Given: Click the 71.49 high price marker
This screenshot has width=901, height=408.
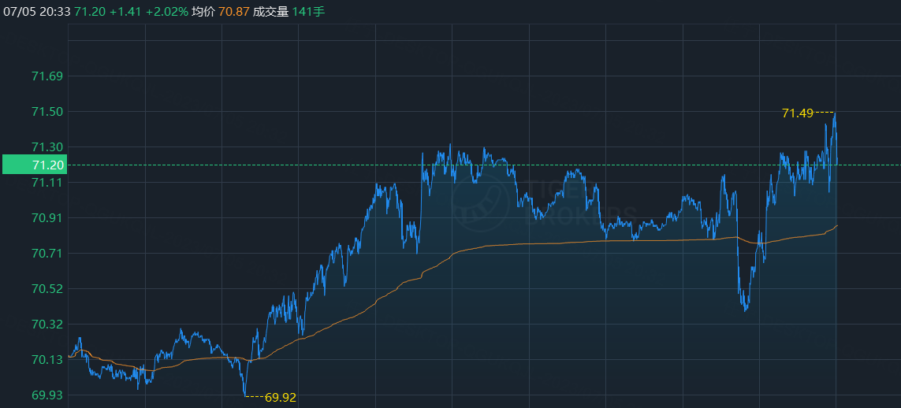Looking at the screenshot, I should 798,113.
